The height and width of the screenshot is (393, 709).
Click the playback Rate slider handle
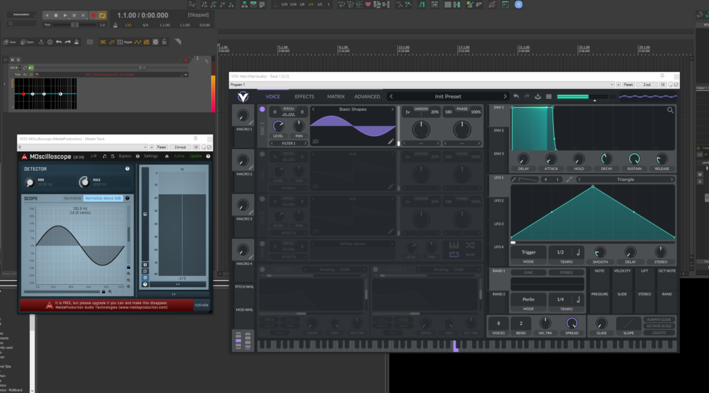(75, 25)
